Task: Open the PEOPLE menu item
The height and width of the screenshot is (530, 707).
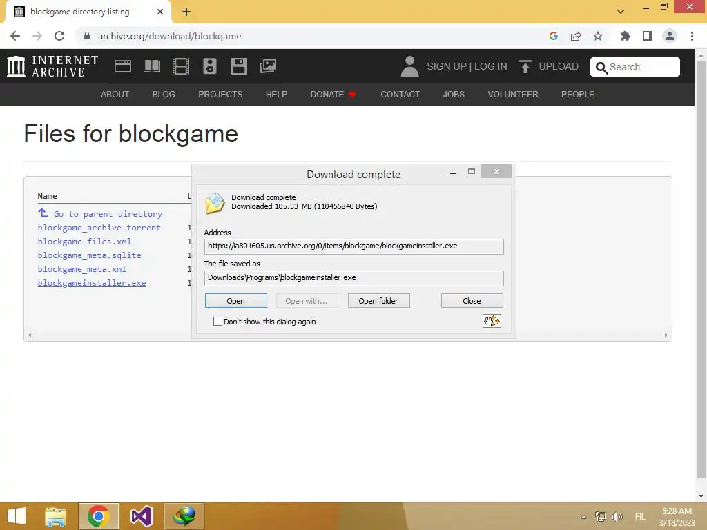Action: [x=578, y=94]
